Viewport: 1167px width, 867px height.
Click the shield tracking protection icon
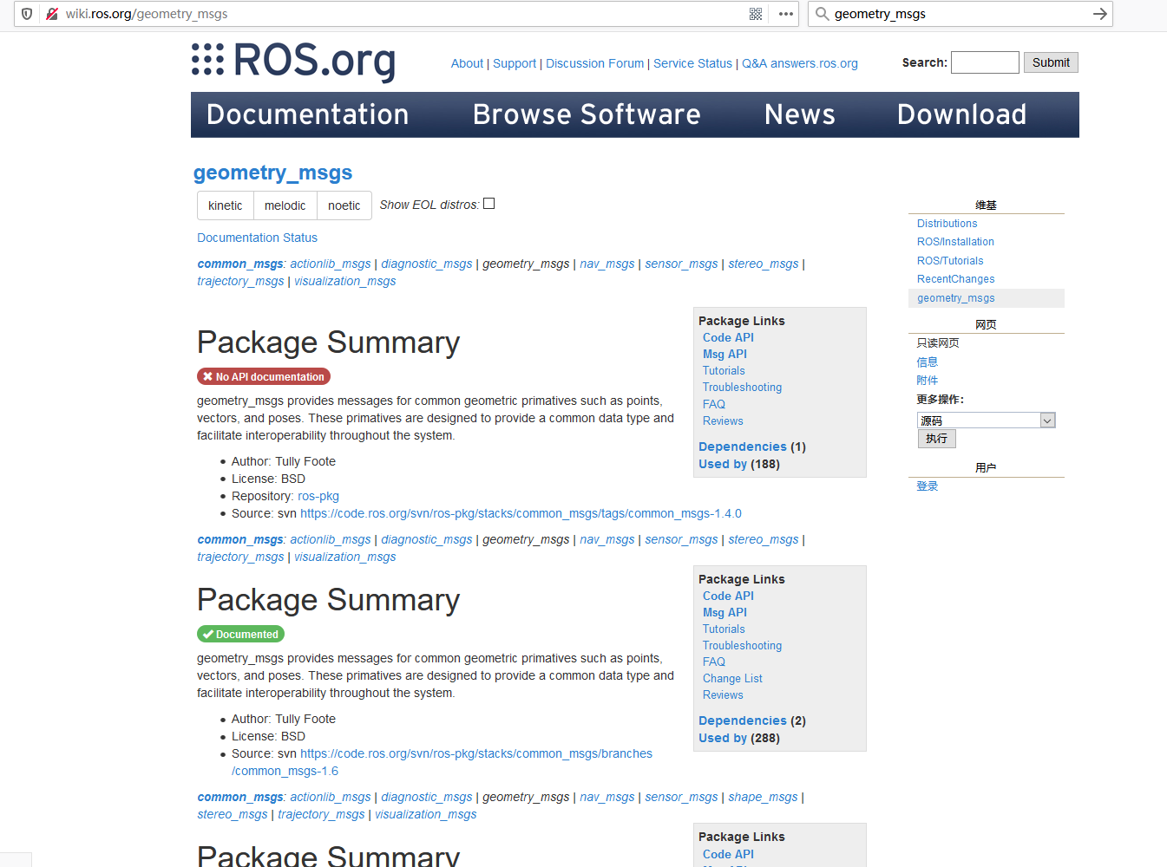[27, 14]
